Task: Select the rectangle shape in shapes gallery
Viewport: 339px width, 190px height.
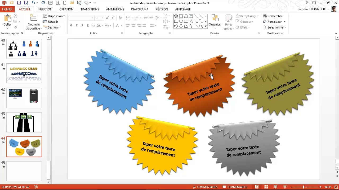Action: [x=176, y=21]
